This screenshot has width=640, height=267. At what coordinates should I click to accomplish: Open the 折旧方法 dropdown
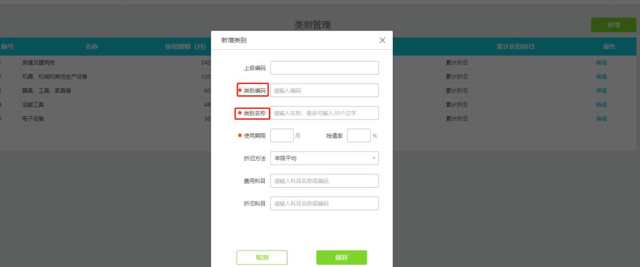coord(324,158)
